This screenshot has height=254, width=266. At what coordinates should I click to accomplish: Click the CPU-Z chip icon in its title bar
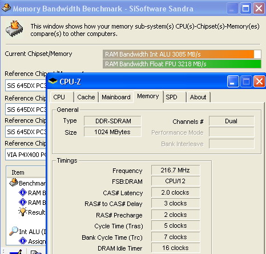53,81
